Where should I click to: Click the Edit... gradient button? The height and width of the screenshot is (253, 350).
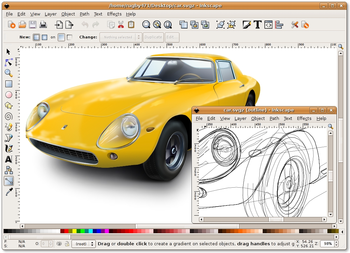point(172,37)
